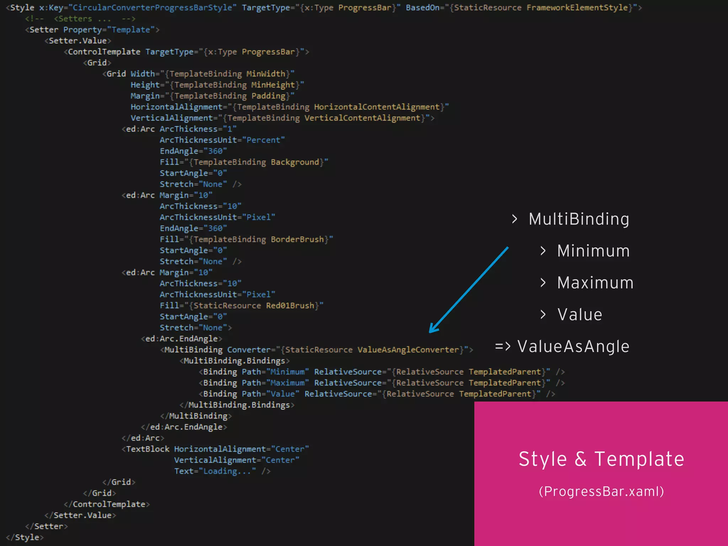This screenshot has height=546, width=728.
Task: Click the closing "</Style>" tag
Action: [x=25, y=537]
